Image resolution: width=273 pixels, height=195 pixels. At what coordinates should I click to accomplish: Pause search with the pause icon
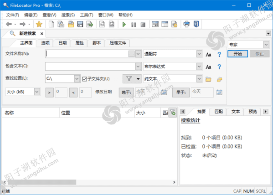134,25
